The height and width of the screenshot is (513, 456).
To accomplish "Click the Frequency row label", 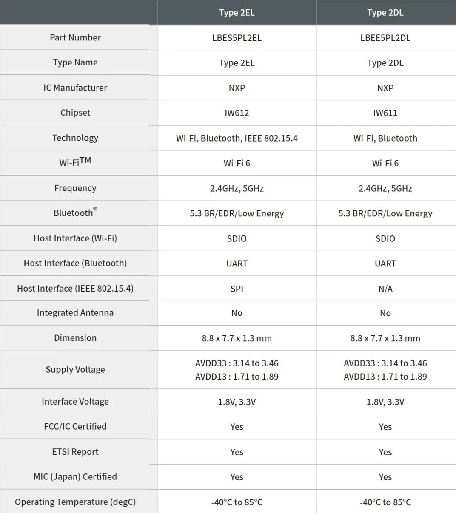I will [75, 188].
